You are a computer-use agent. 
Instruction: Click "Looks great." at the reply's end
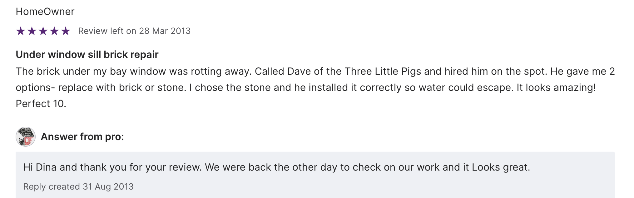pyautogui.click(x=501, y=167)
